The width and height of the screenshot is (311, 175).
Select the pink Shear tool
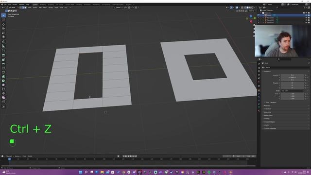(x=3, y=97)
